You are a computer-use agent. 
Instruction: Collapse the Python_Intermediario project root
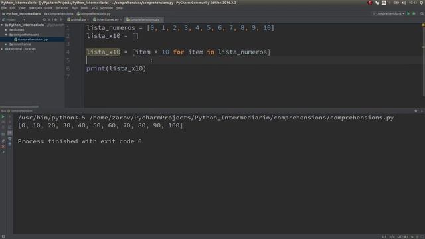coord(2,25)
